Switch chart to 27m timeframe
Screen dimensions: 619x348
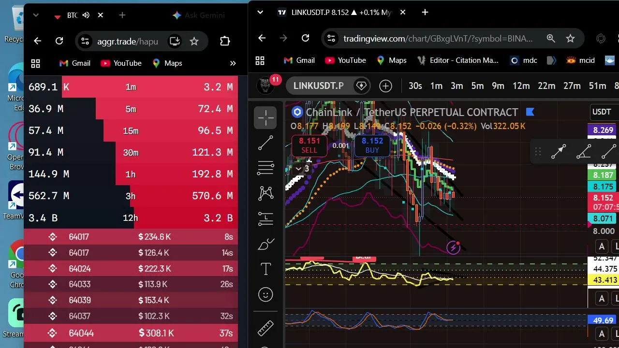point(572,86)
